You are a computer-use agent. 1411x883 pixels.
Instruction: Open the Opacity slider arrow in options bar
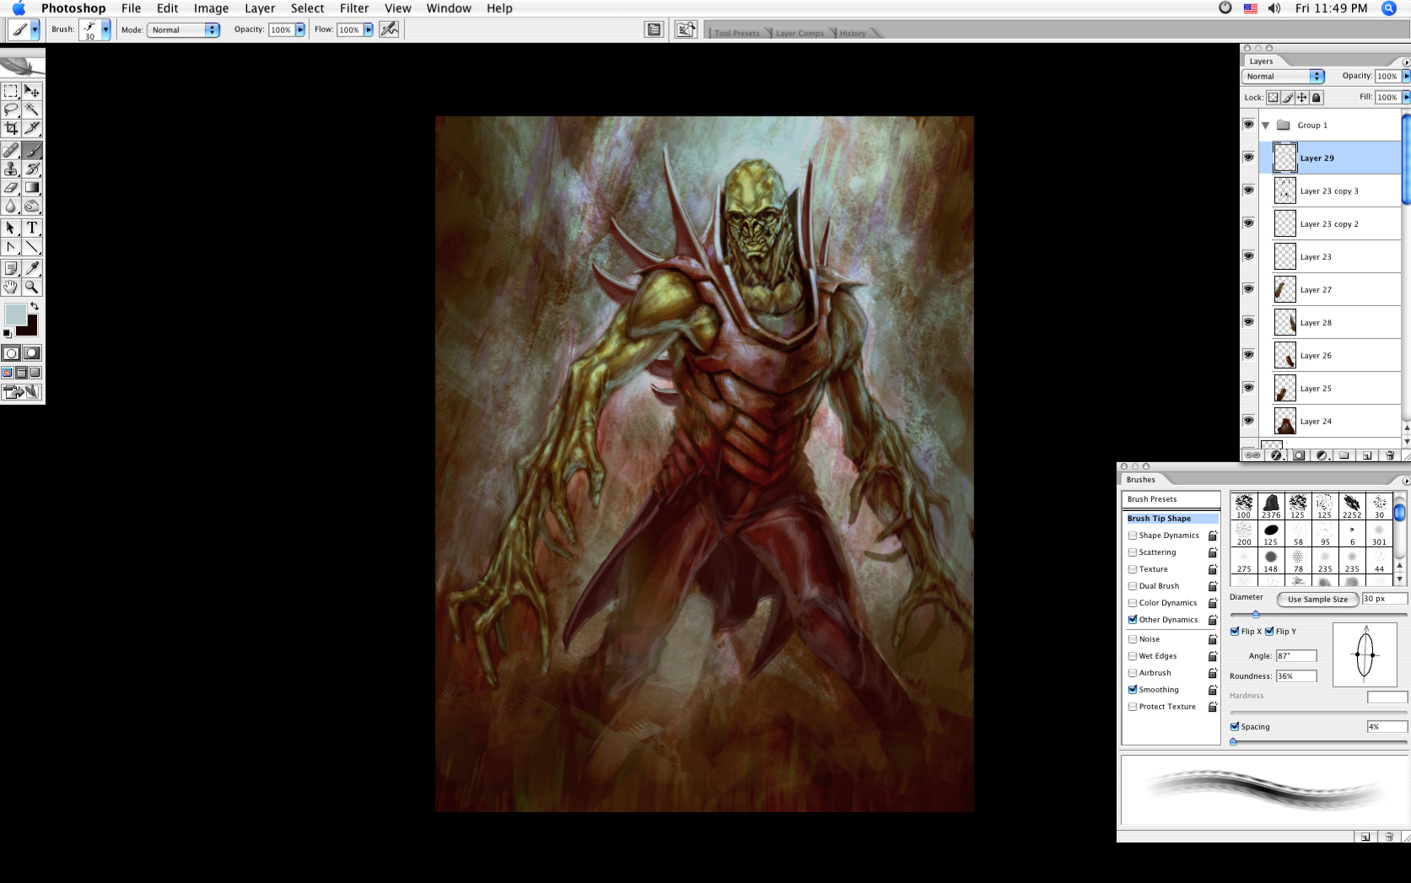[x=300, y=30]
